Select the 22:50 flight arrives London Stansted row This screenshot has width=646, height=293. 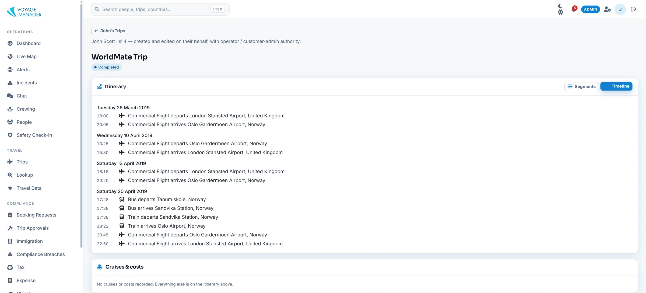pos(190,244)
